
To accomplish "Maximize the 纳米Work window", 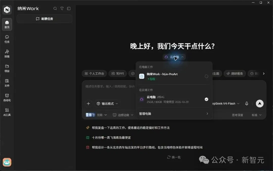I will (261, 3).
